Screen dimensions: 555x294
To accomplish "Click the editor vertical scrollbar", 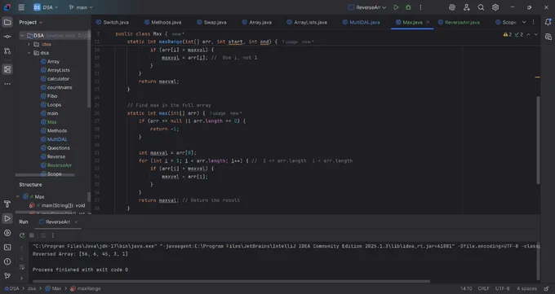I will 538,140.
